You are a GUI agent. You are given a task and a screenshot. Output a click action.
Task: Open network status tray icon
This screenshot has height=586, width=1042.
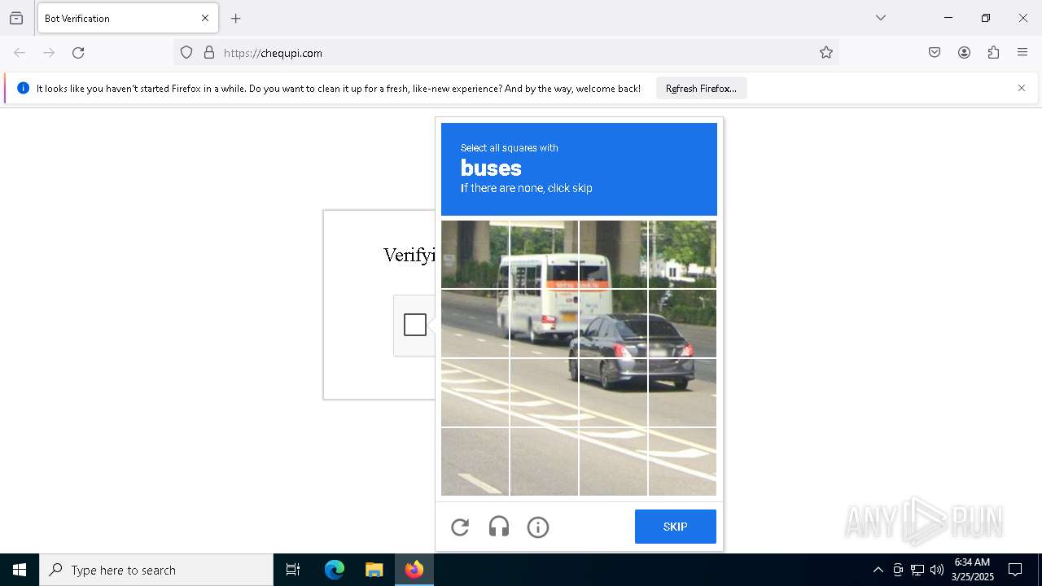917,570
